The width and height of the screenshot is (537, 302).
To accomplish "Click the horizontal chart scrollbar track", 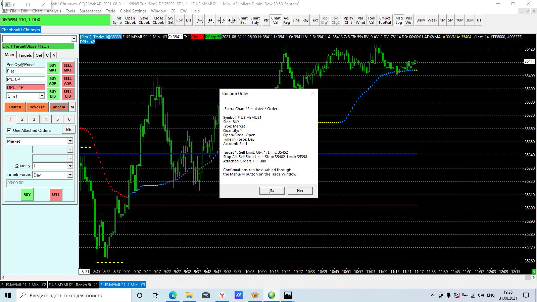I will pyautogui.click(x=268, y=278).
